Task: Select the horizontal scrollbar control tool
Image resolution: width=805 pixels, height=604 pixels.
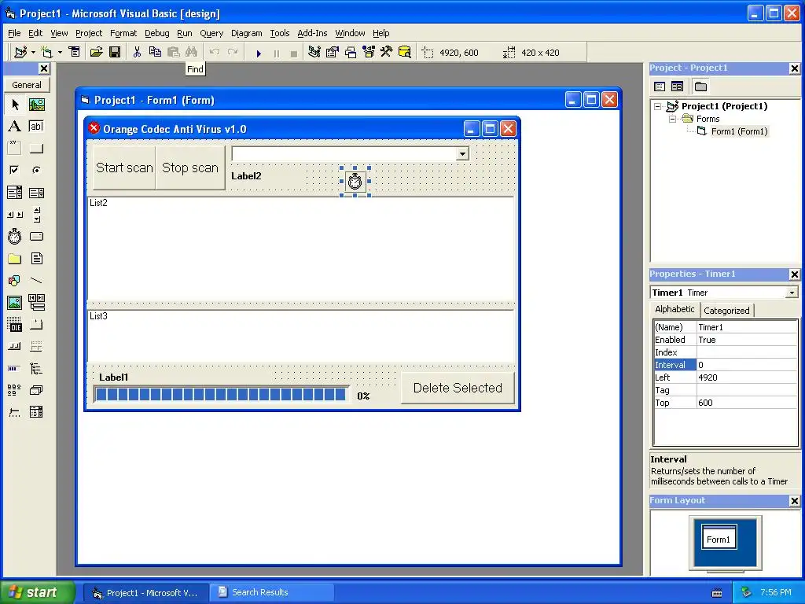Action: (x=15, y=215)
